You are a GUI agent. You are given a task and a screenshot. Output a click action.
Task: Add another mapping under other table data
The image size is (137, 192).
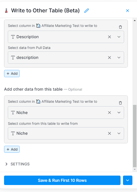click(x=12, y=150)
